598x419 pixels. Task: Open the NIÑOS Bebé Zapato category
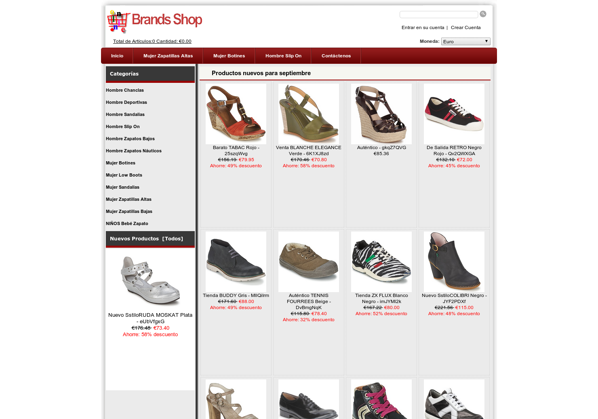tap(127, 223)
